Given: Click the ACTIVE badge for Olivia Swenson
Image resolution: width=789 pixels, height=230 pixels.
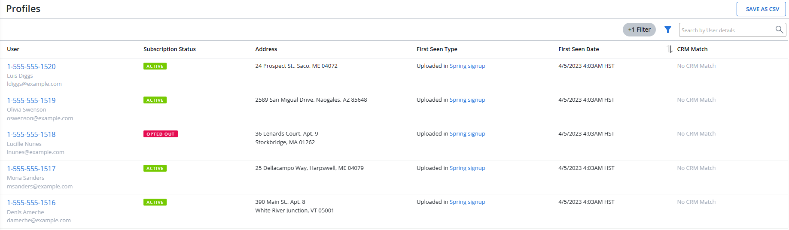Looking at the screenshot, I should [x=155, y=100].
